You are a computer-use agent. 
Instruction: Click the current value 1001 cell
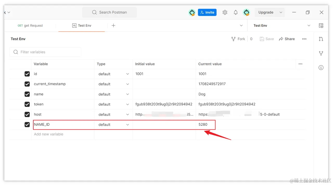[251, 74]
